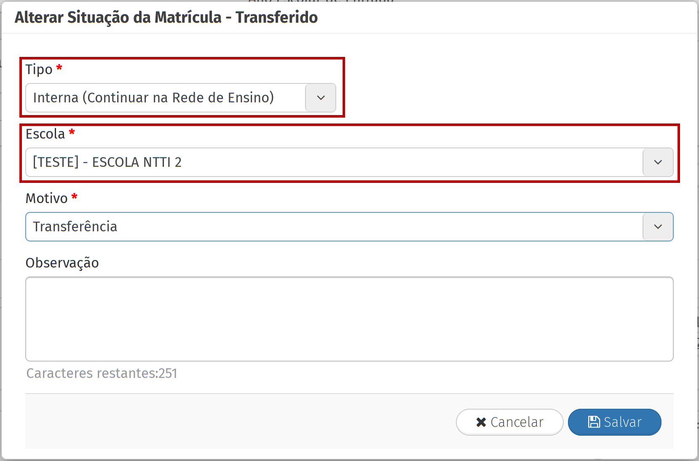This screenshot has width=699, height=461.
Task: Save changes with the Salvar button
Action: point(614,422)
